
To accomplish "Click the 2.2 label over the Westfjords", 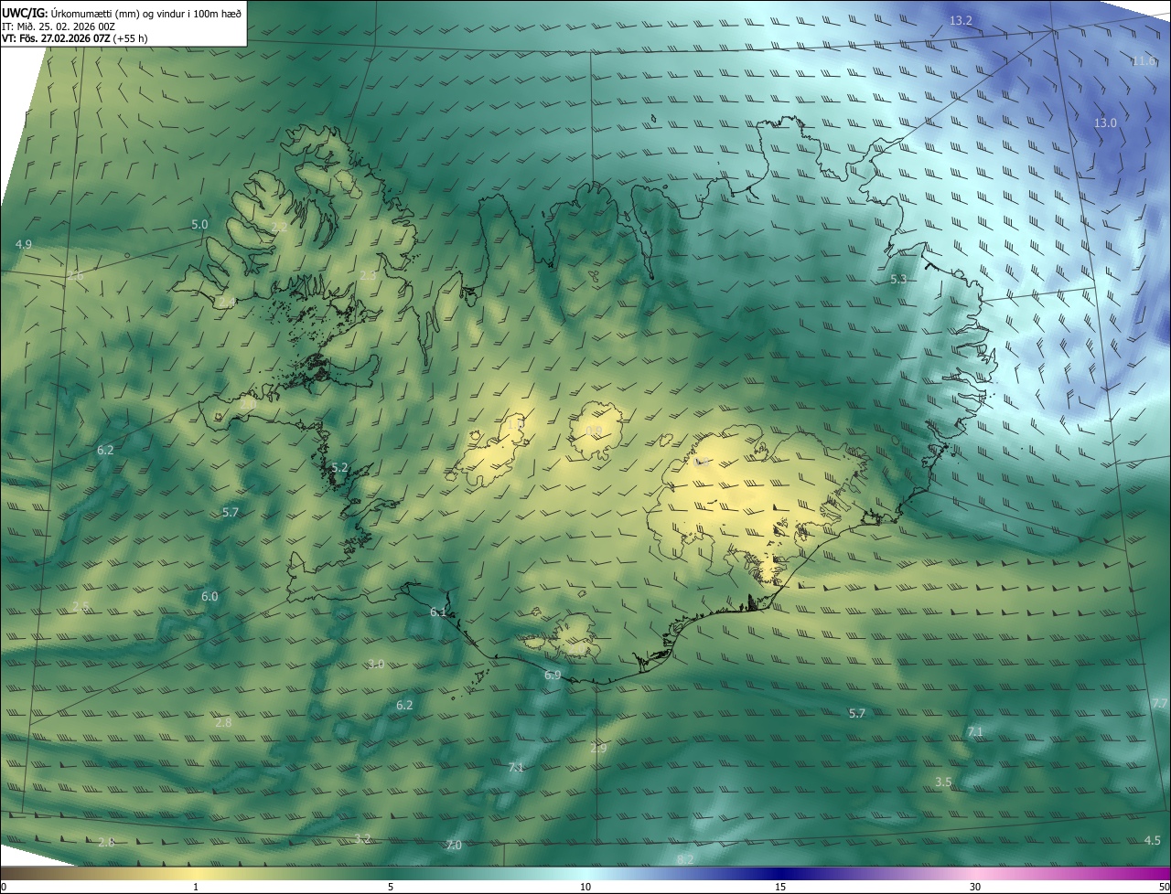I will click(x=279, y=226).
